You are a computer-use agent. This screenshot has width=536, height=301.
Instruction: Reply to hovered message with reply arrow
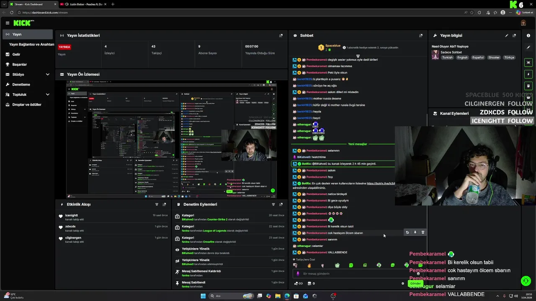407,232
